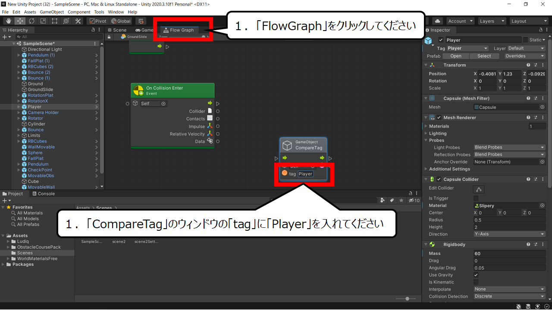
Task: Toggle the Static checkbox
Action: click(x=525, y=40)
